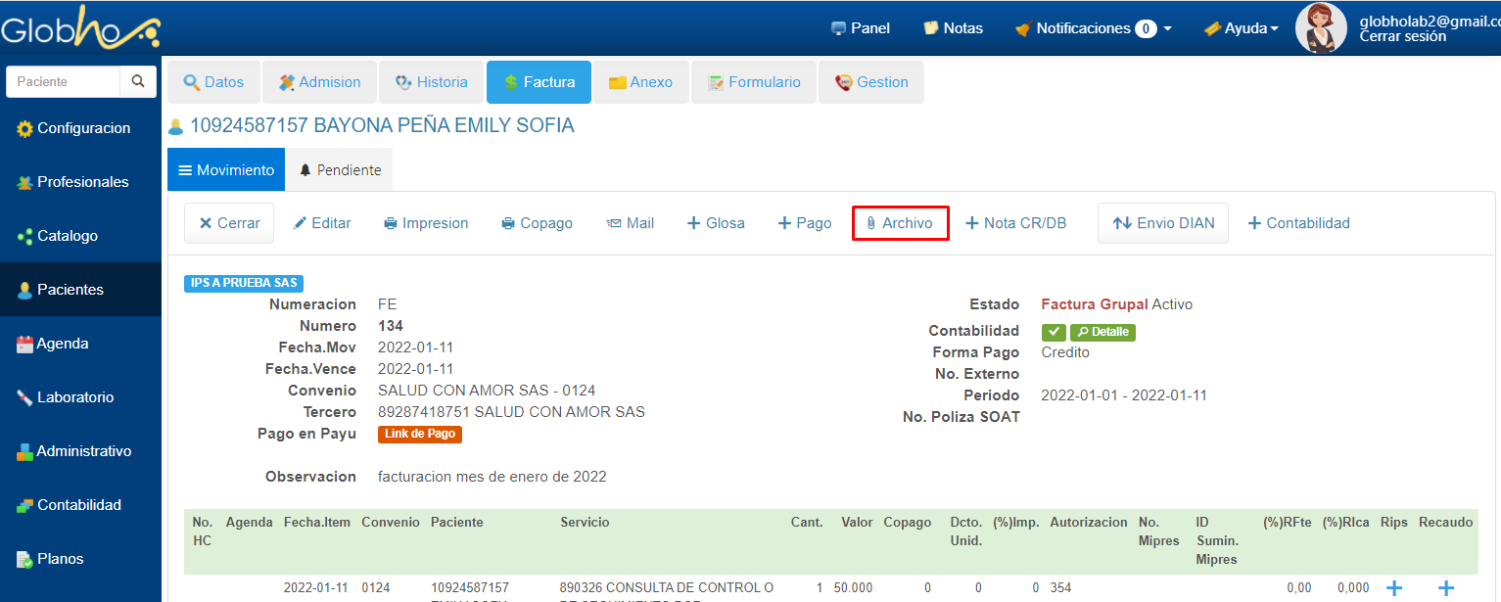Click the orange Link de Pago button
Viewport: 1501px width, 602px height.
(419, 434)
